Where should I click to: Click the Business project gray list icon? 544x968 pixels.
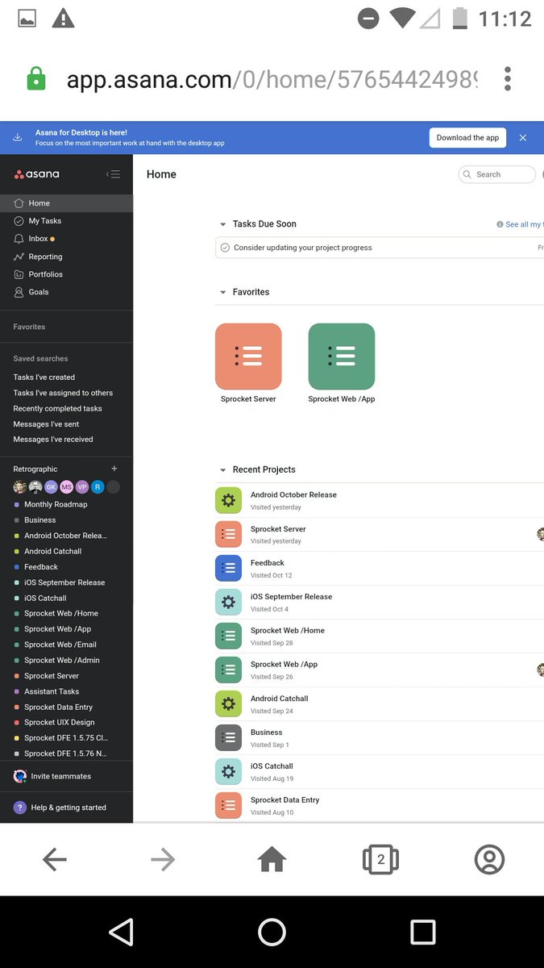(x=228, y=737)
